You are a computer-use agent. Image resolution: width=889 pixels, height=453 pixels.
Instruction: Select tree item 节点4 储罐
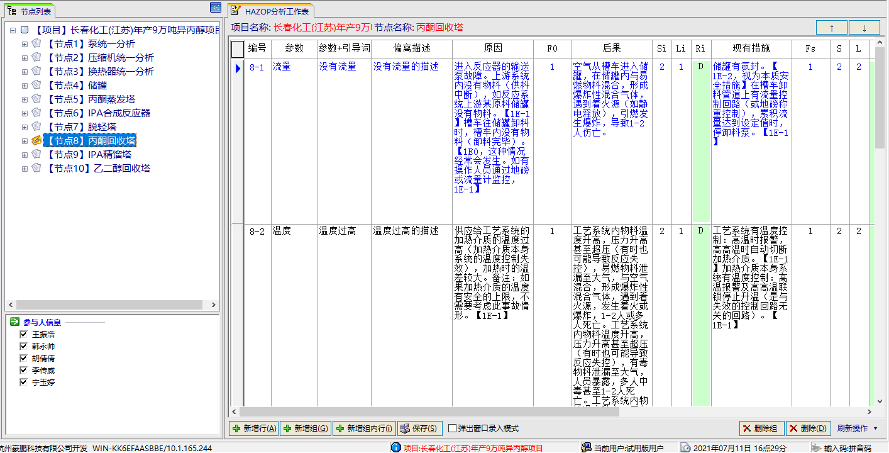coord(76,86)
